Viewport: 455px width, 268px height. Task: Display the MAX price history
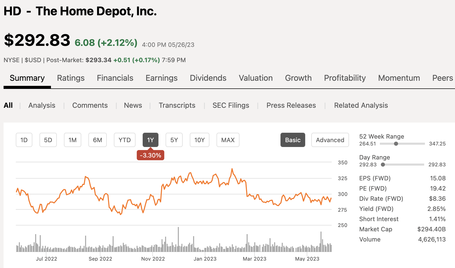tap(228, 140)
